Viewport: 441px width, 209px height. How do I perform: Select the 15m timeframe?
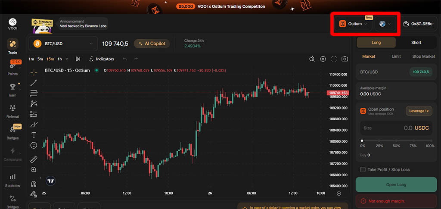click(x=51, y=59)
